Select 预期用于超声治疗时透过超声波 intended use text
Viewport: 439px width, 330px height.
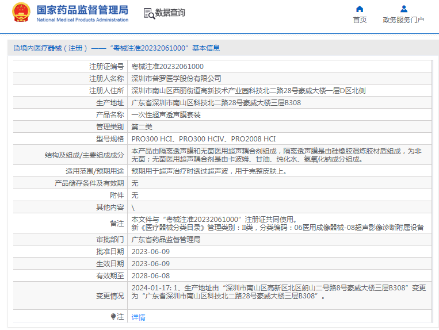click(209, 171)
